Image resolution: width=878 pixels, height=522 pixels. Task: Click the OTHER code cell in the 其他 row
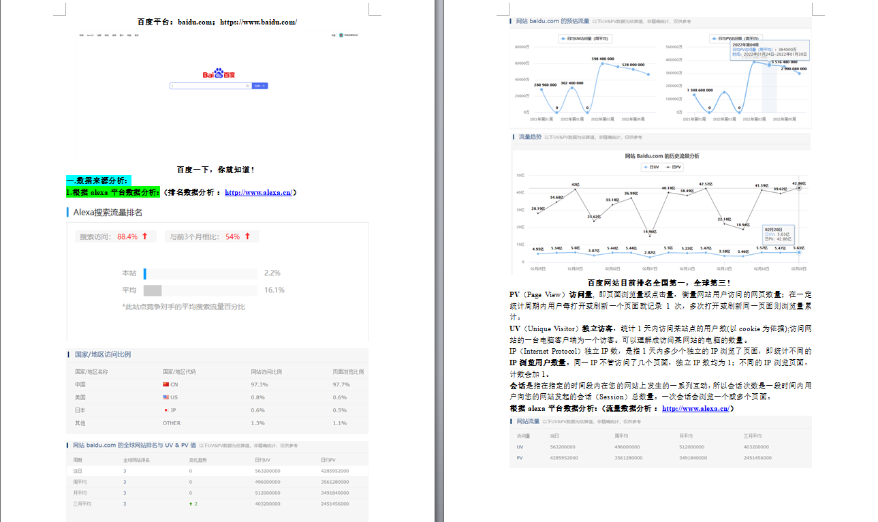coord(172,423)
